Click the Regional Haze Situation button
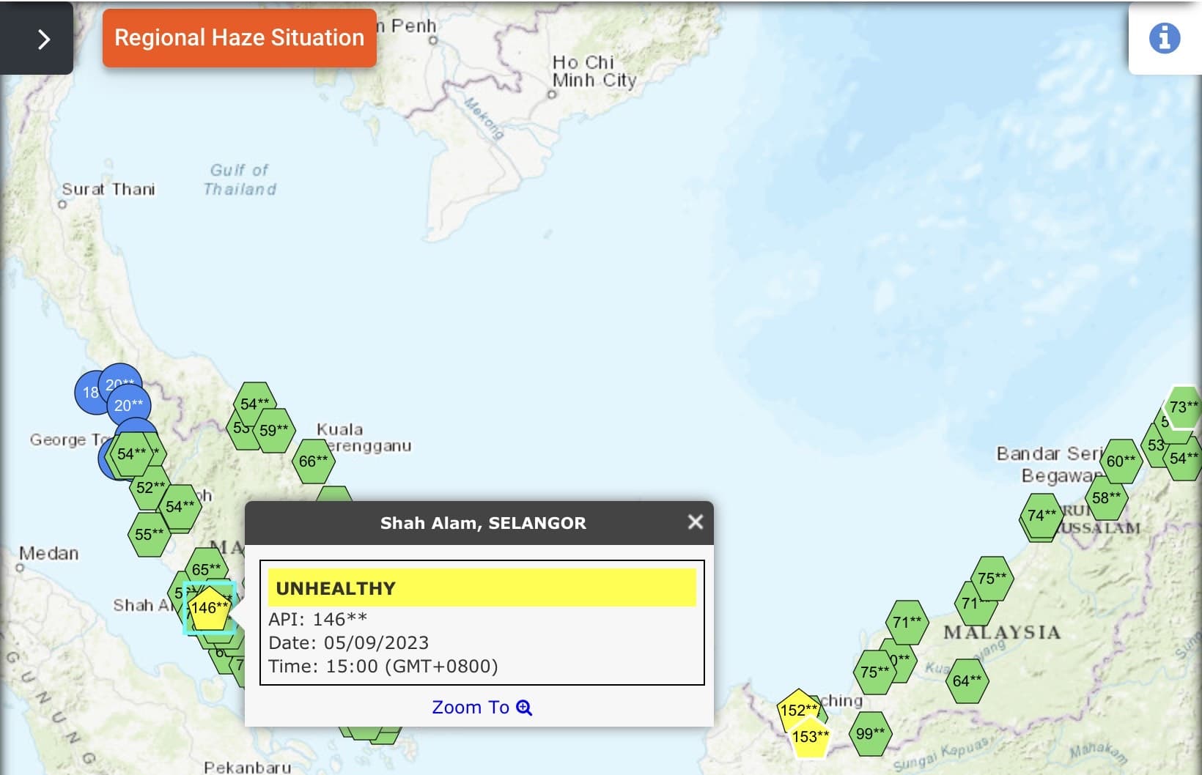The image size is (1202, 775). pyautogui.click(x=240, y=38)
